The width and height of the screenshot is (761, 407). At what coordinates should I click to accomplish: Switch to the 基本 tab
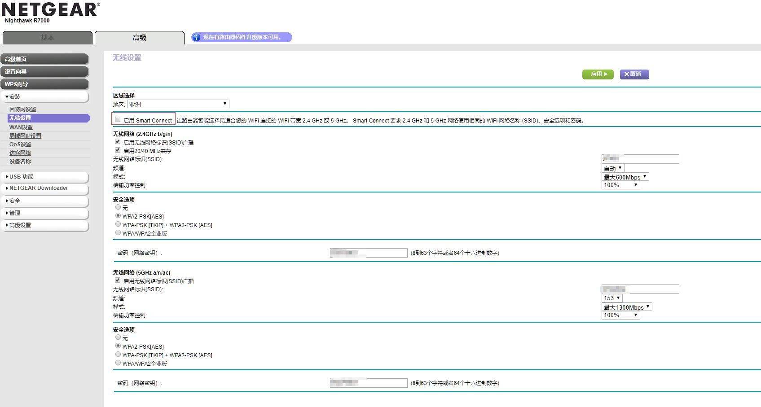pos(47,38)
